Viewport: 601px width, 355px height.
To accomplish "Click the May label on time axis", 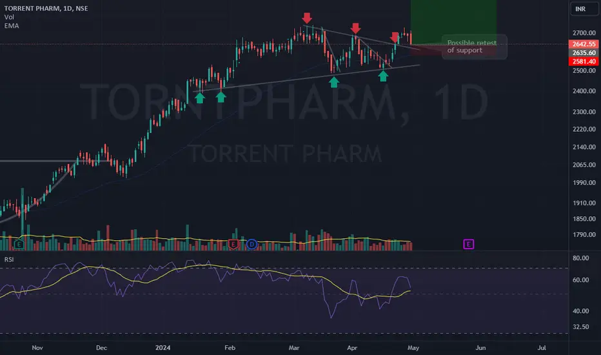I will tap(413, 348).
